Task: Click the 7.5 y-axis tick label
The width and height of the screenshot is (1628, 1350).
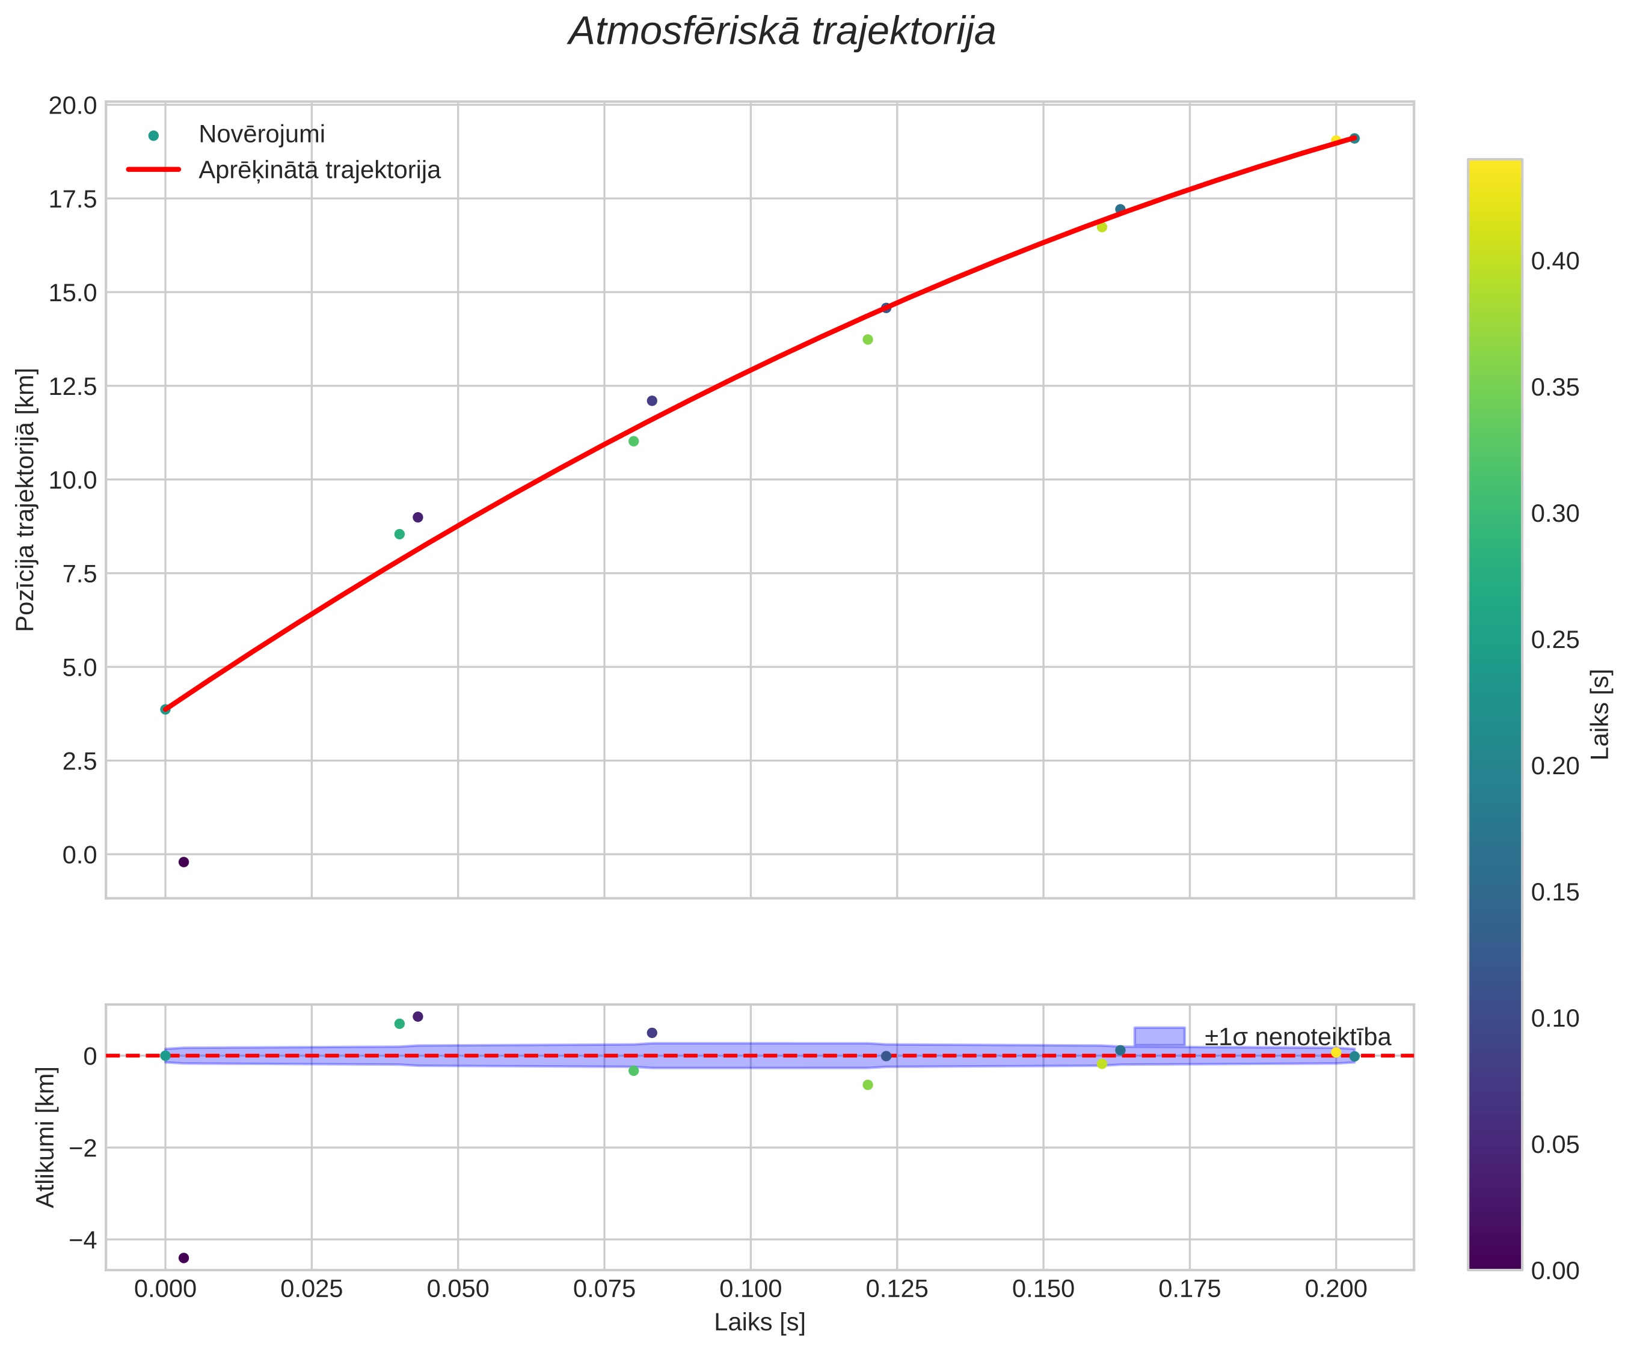Action: pos(80,573)
